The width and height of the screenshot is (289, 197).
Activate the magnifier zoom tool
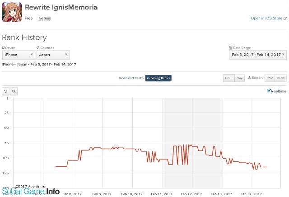pos(14,91)
